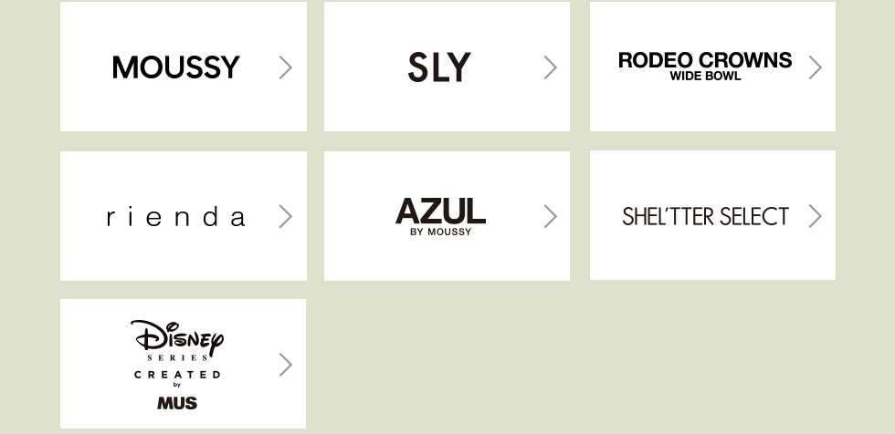Click the chevron beside AZUL
Viewport: 895px width, 434px height.
tap(550, 216)
